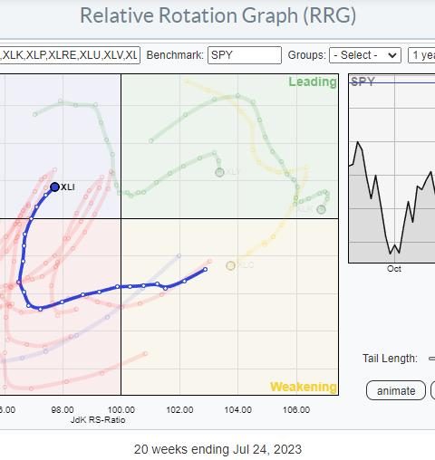This screenshot has height=460, width=435.
Task: Click the XLI label in Improving quadrant
Action: (68, 187)
